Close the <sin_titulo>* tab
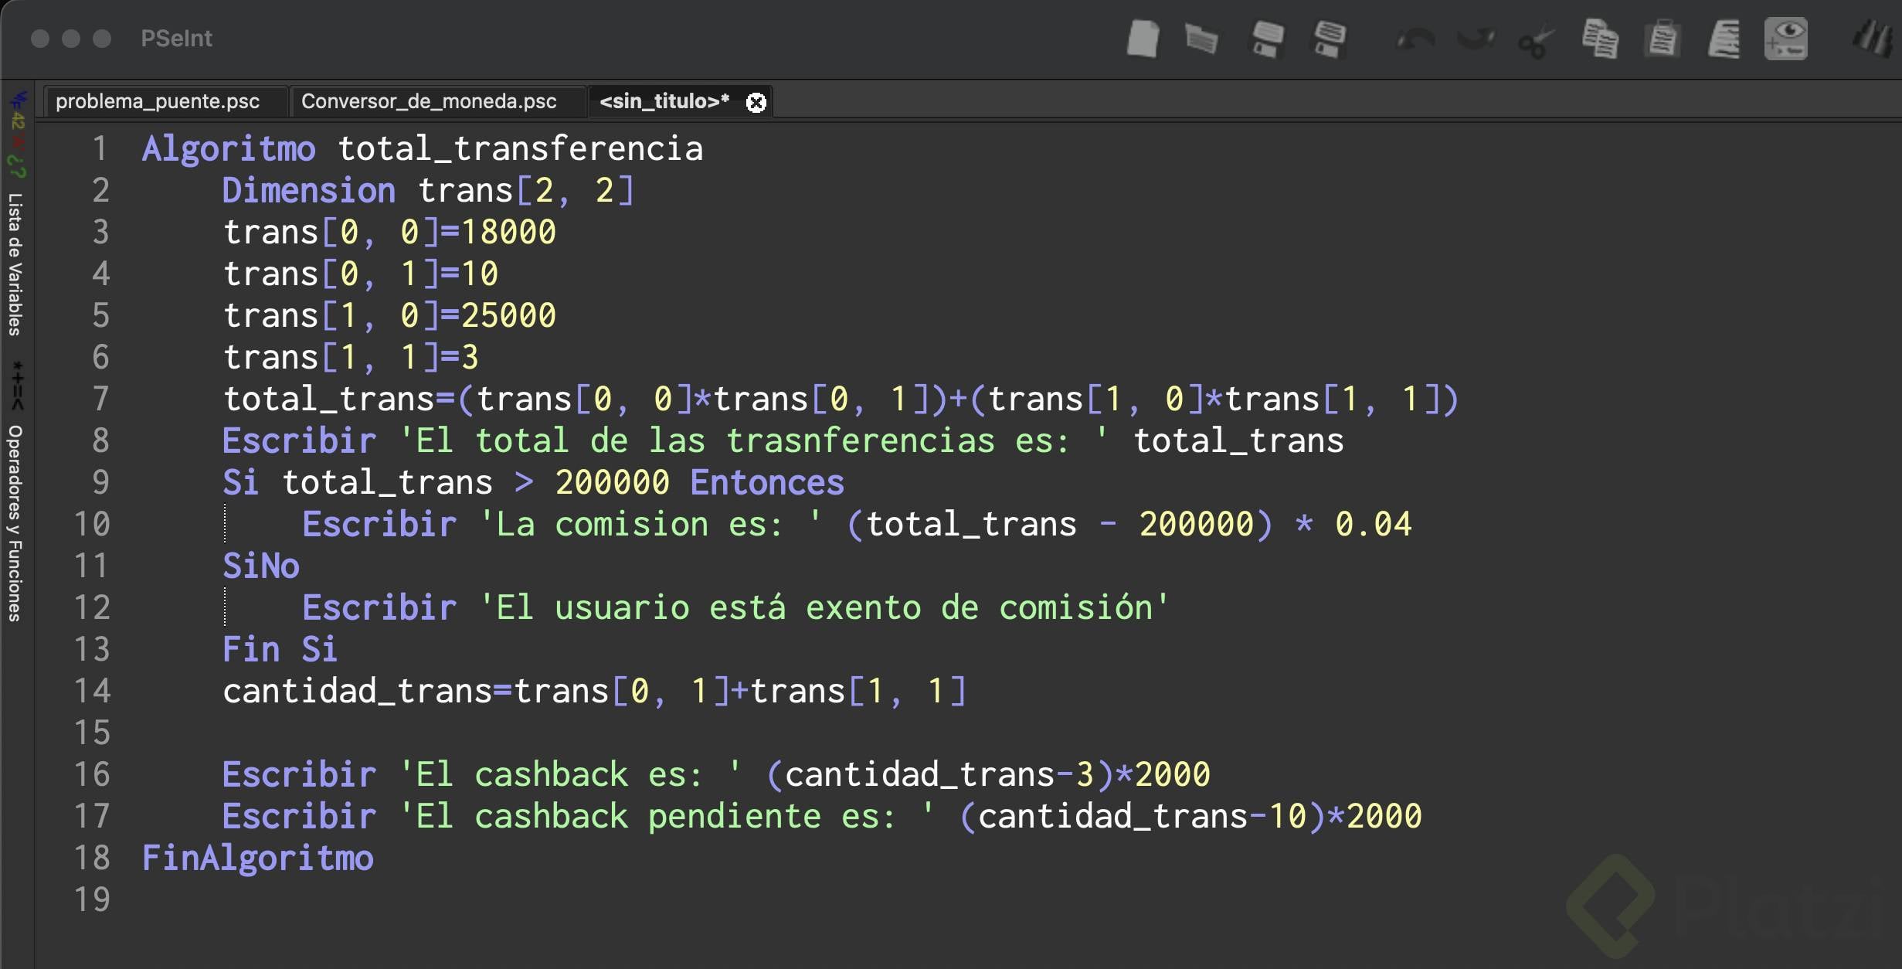Screen dimensions: 1902x969 point(756,102)
